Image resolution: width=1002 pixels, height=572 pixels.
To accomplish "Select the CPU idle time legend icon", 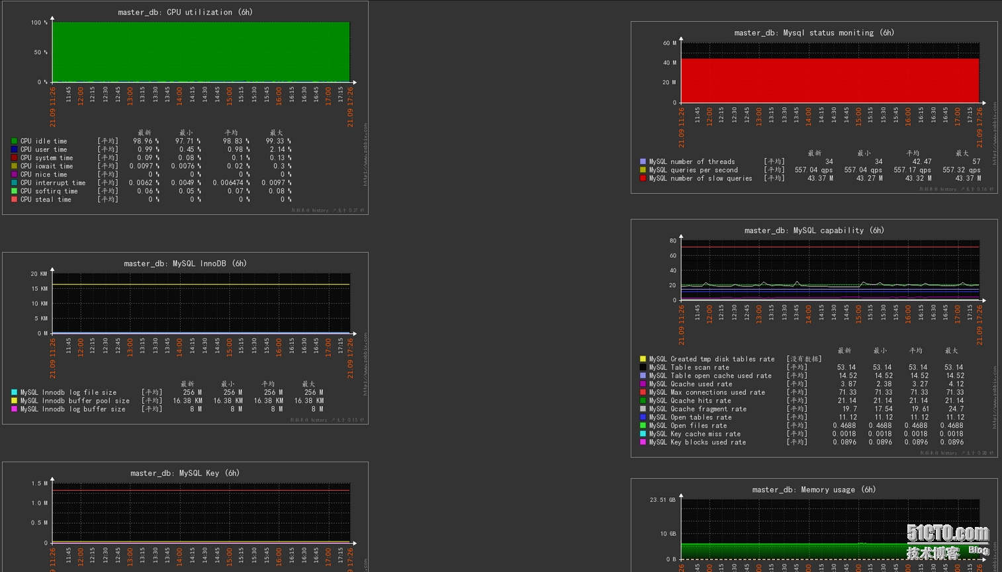I will click(x=14, y=141).
